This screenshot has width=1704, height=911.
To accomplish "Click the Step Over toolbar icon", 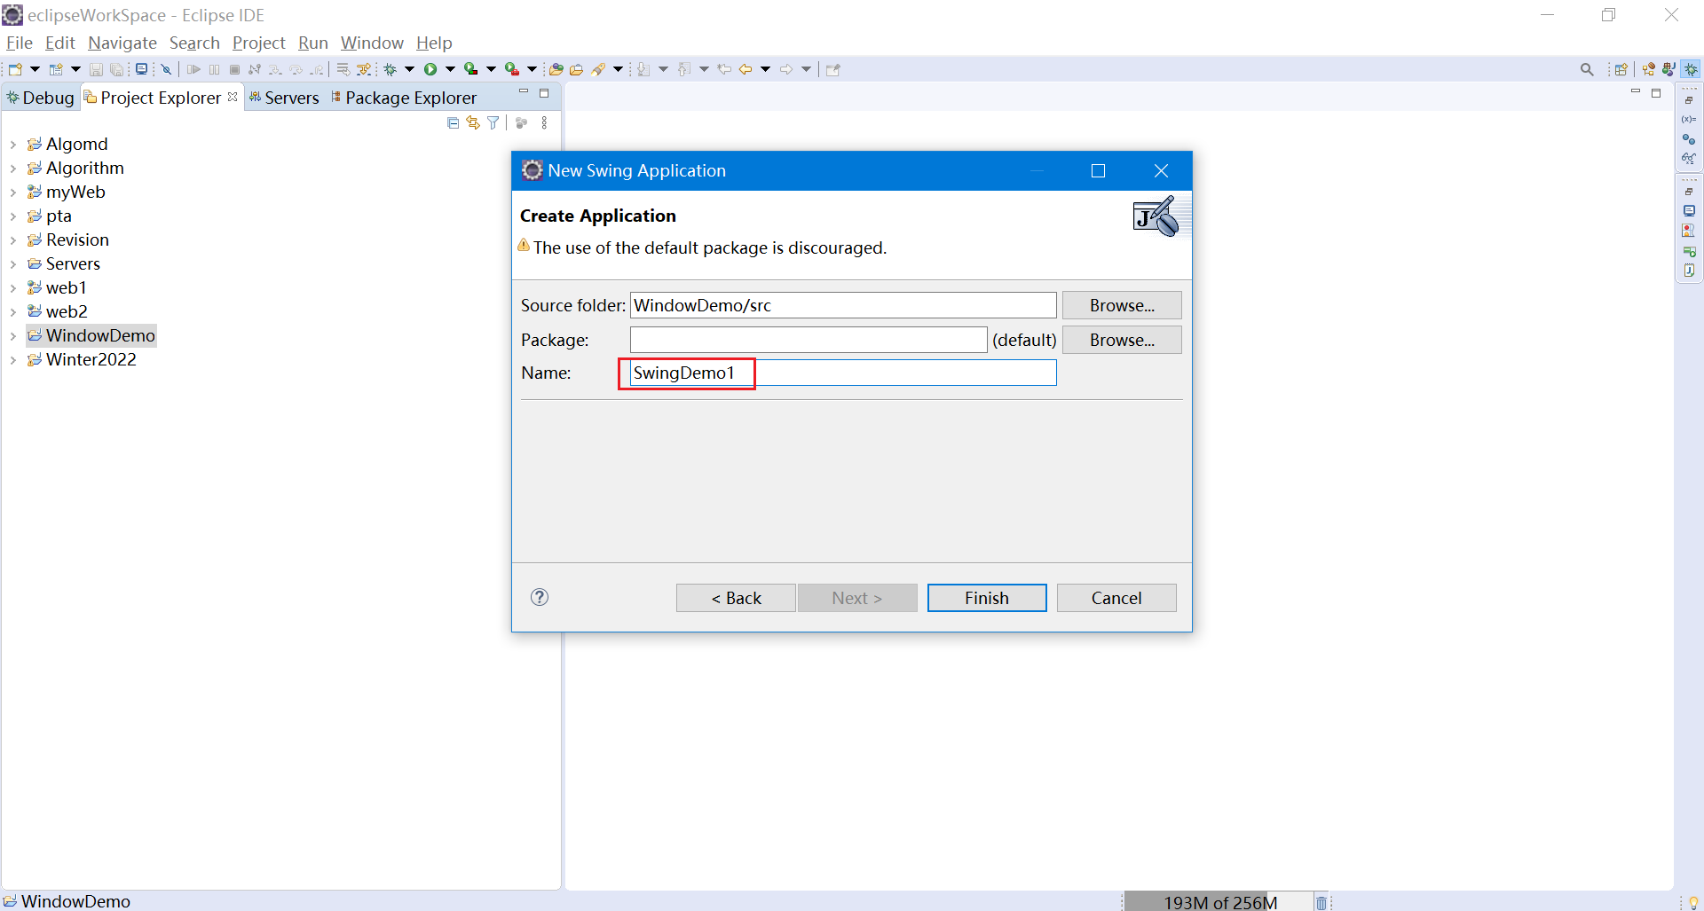I will (x=296, y=69).
